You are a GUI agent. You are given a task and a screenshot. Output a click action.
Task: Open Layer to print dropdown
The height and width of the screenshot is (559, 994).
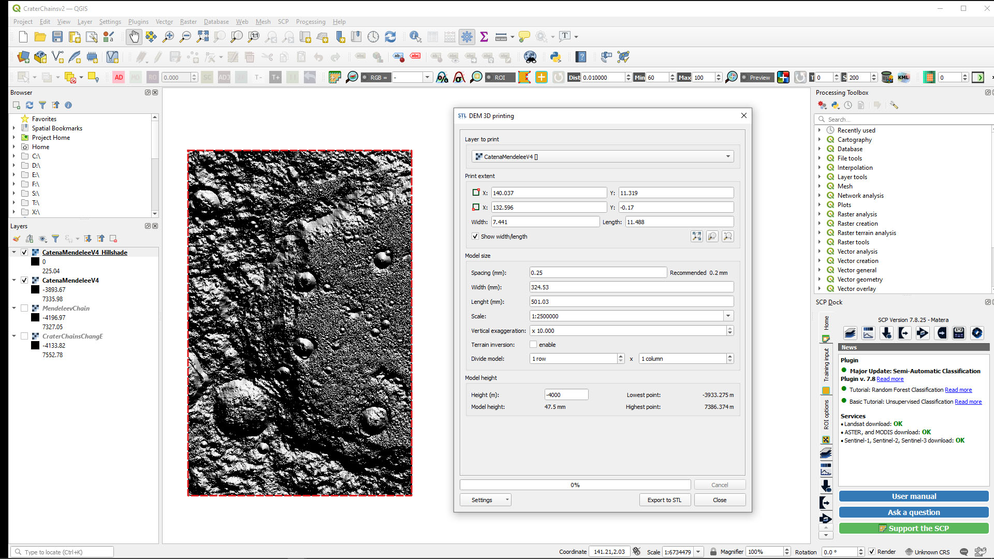point(603,157)
